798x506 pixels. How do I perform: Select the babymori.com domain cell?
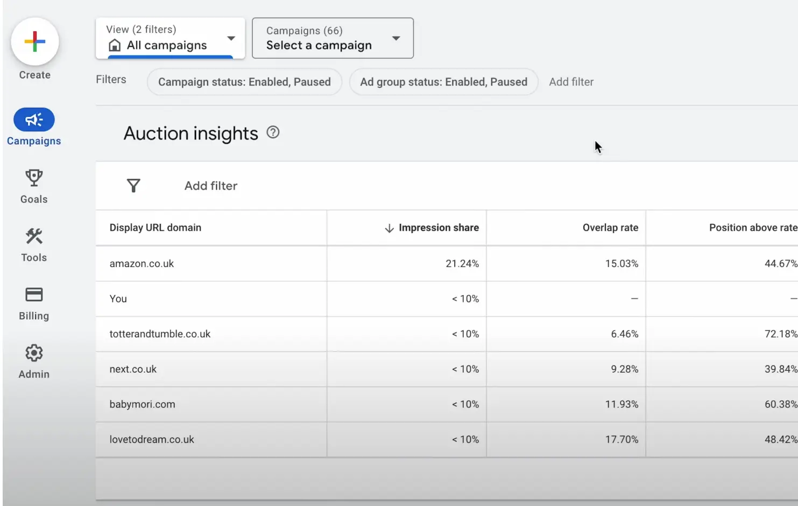(142, 404)
